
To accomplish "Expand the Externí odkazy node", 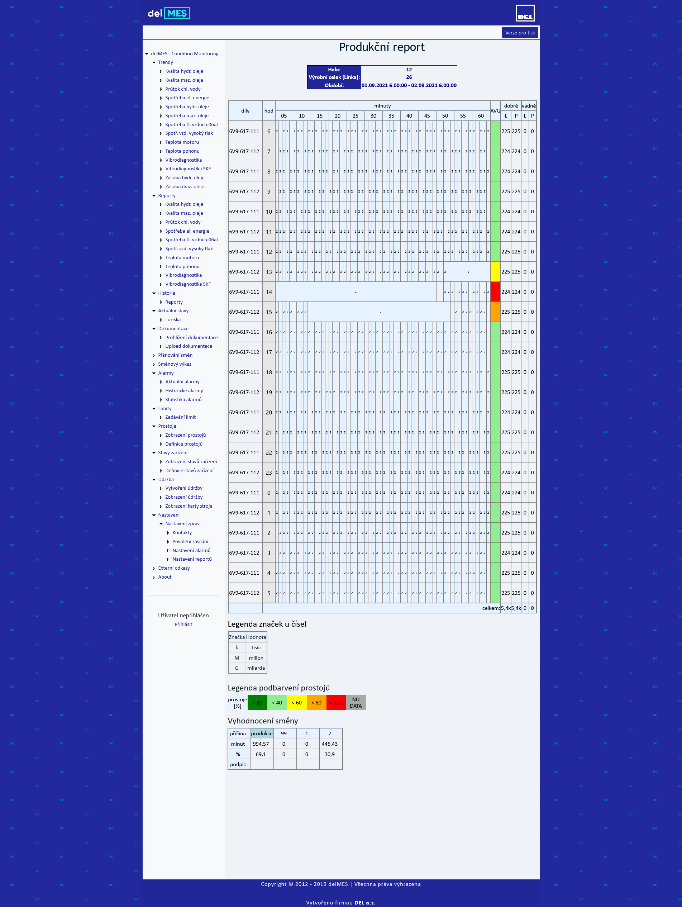I will pyautogui.click(x=154, y=568).
